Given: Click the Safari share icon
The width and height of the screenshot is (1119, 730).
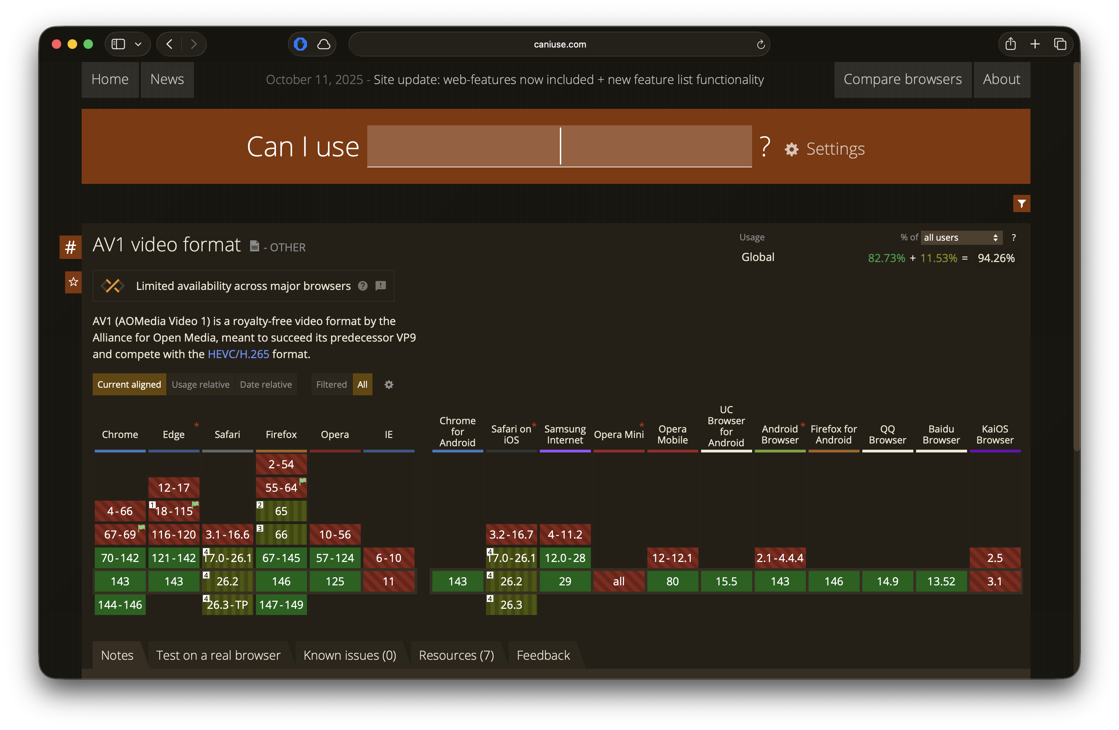Looking at the screenshot, I should click(1010, 44).
